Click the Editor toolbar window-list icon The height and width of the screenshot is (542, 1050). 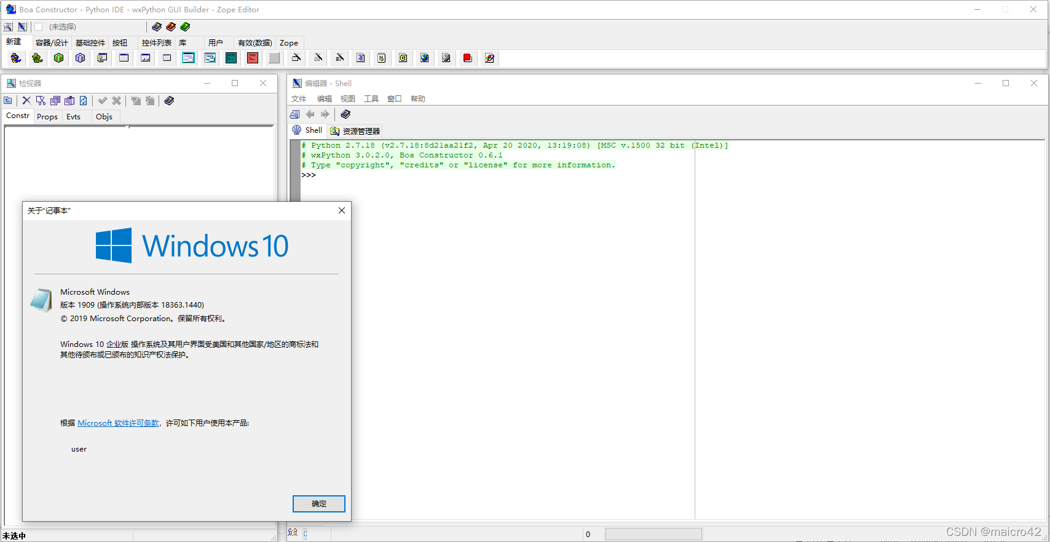[295, 114]
